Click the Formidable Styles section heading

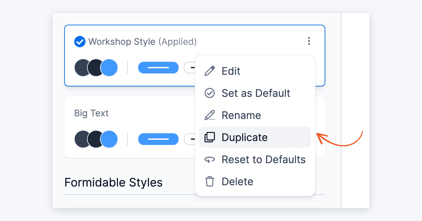(x=114, y=182)
